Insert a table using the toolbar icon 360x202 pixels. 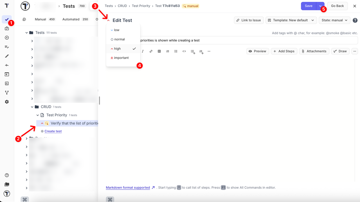tap(159, 51)
